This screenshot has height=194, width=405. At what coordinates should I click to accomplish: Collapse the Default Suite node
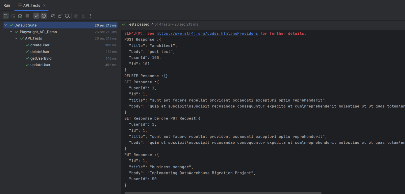(6, 25)
